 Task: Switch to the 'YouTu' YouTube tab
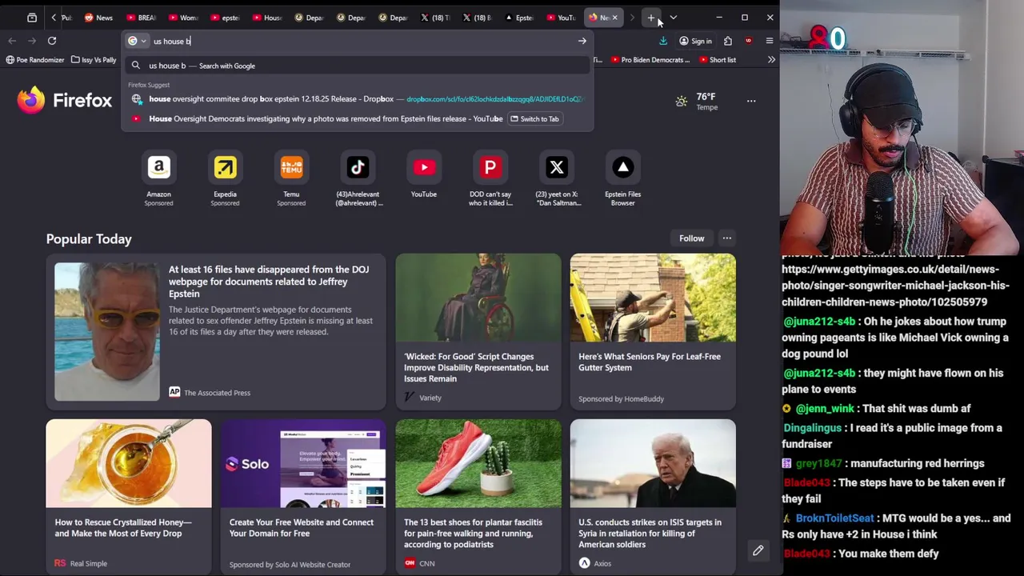(560, 18)
